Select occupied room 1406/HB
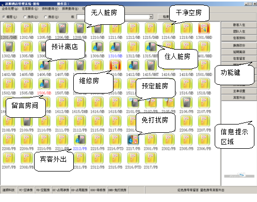 [x=44, y=66]
